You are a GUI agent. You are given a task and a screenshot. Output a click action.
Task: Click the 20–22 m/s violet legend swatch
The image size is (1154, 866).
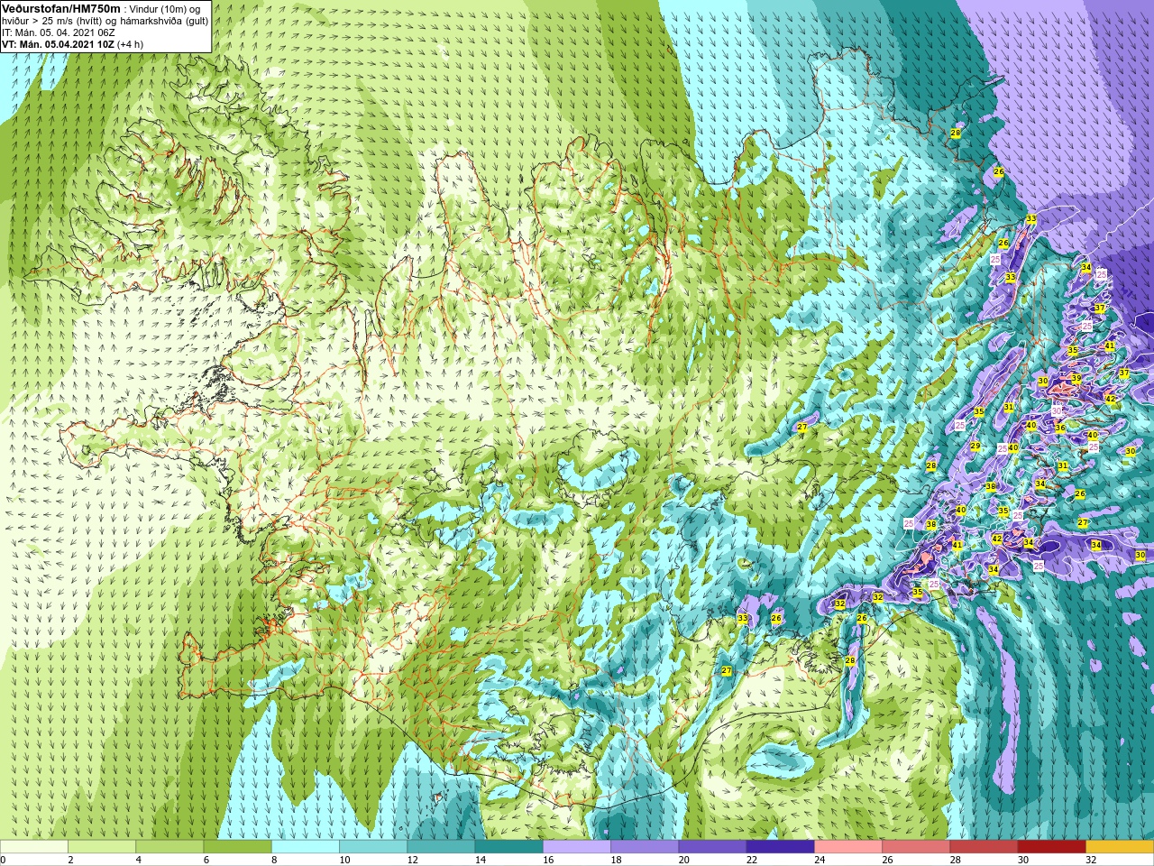(712, 847)
